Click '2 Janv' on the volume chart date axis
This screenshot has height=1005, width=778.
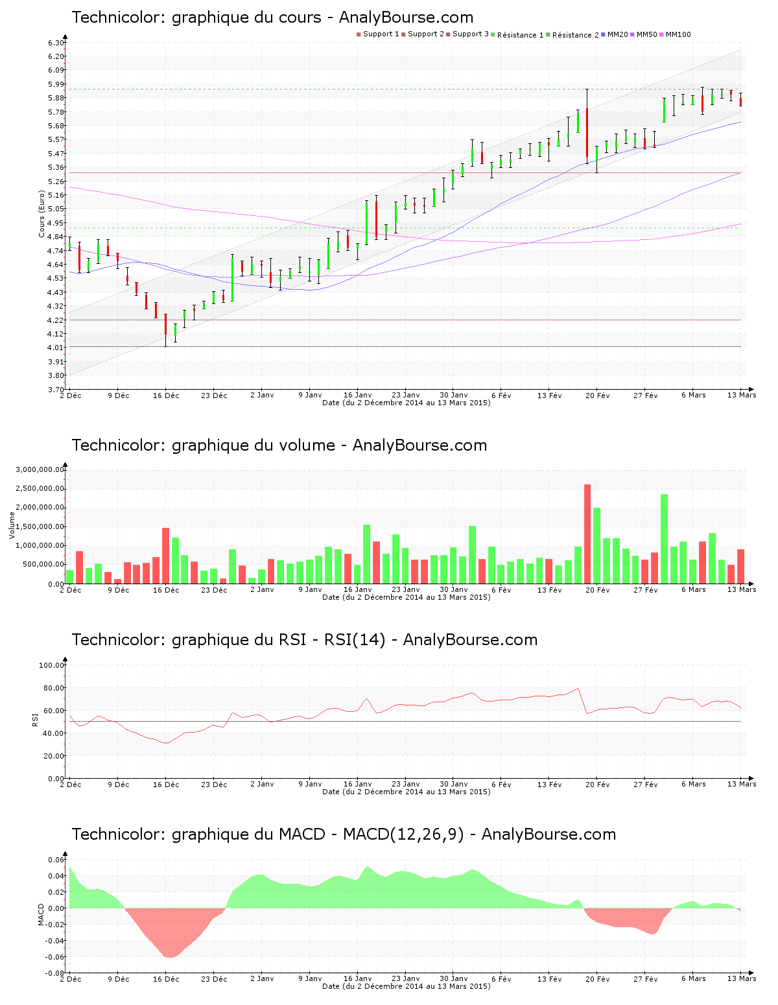click(262, 589)
